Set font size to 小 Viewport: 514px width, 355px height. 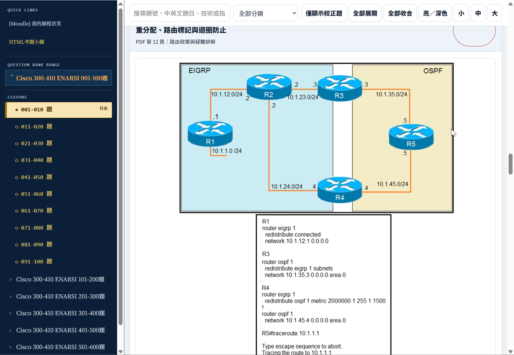click(x=461, y=13)
